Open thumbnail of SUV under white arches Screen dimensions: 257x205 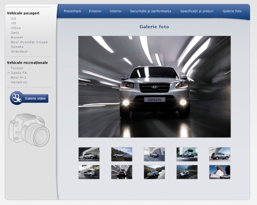pos(89,154)
